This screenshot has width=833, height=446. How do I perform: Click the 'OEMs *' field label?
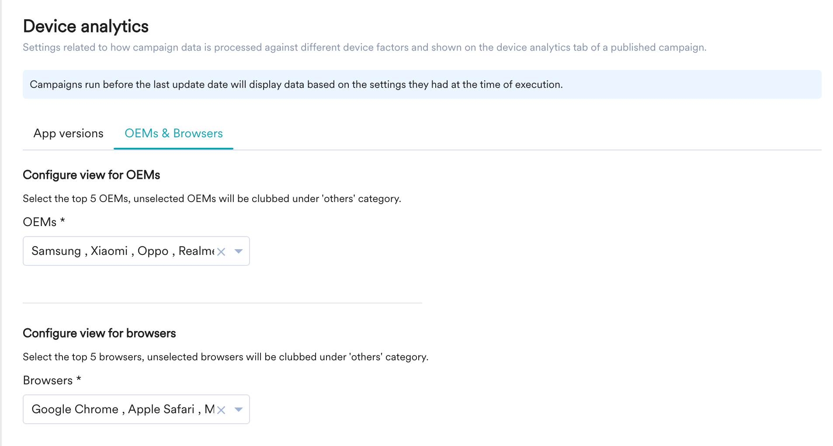[x=44, y=222]
